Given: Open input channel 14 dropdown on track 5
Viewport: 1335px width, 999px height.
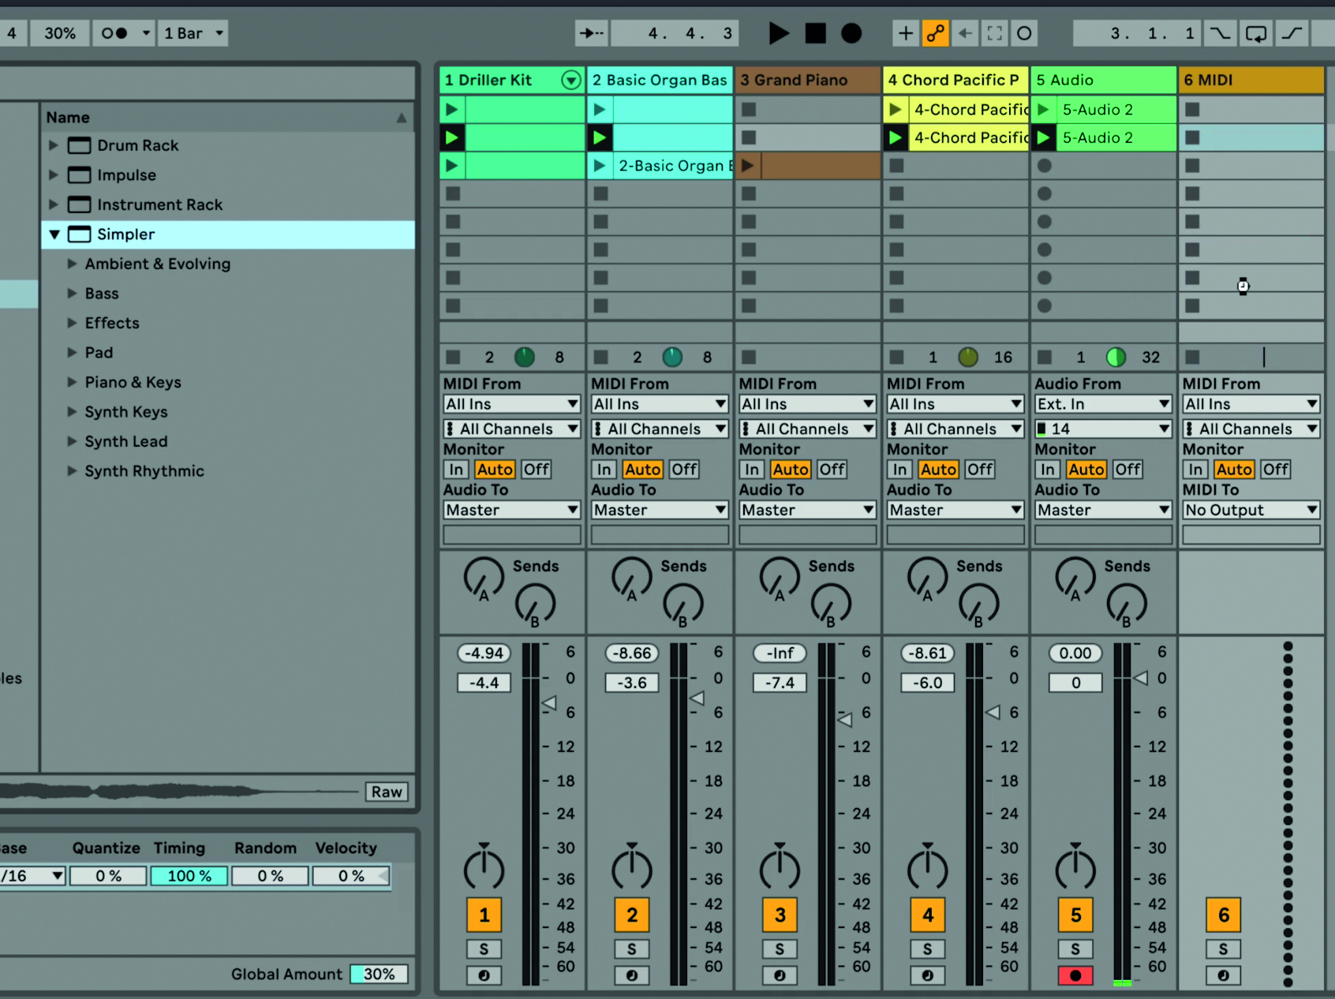Looking at the screenshot, I should pyautogui.click(x=1103, y=428).
